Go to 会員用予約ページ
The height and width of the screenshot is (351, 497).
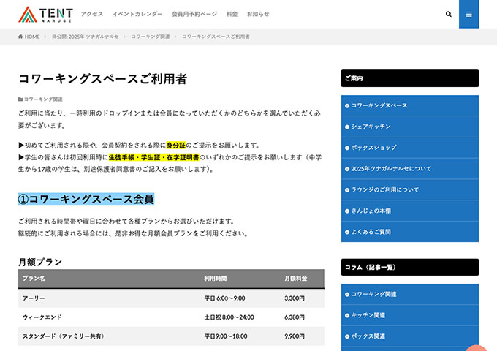tap(194, 14)
